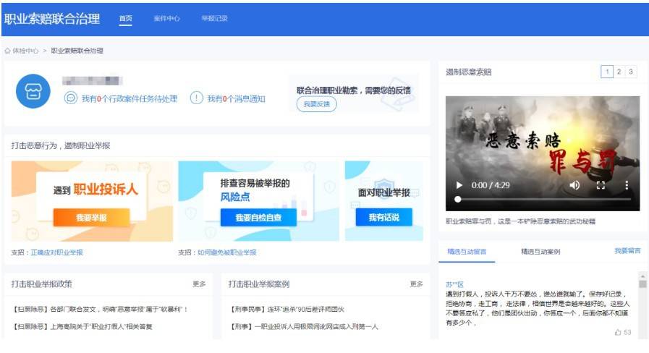Viewport: 649px width, 353px height.
Task: Enter video fullscreen mode
Action: [x=601, y=185]
